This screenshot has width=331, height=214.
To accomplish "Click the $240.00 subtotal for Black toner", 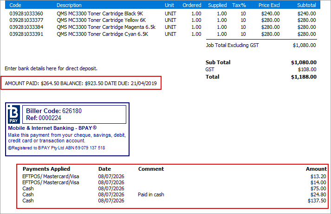I will (x=307, y=13).
